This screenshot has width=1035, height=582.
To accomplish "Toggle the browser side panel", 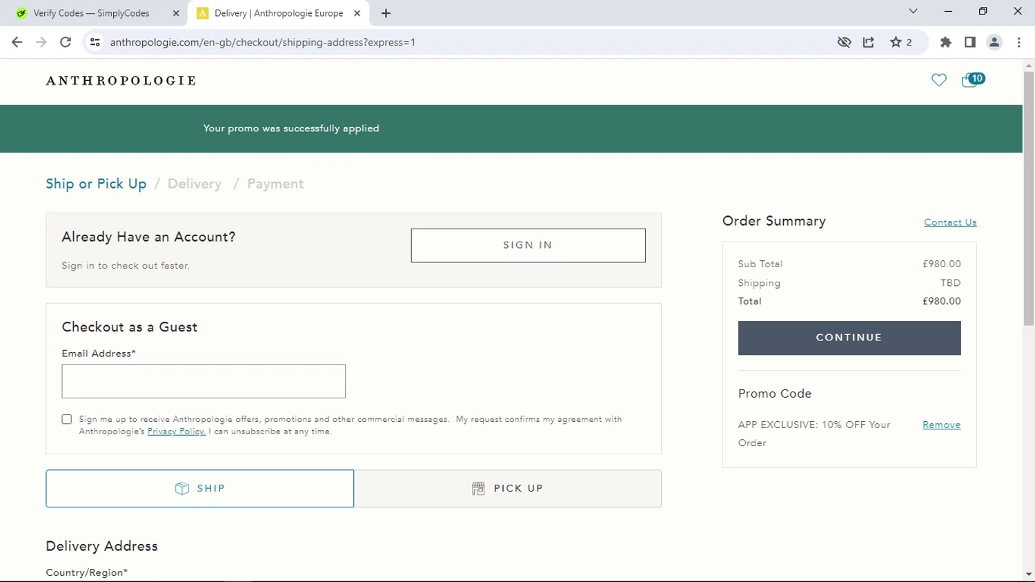I will pyautogui.click(x=970, y=42).
